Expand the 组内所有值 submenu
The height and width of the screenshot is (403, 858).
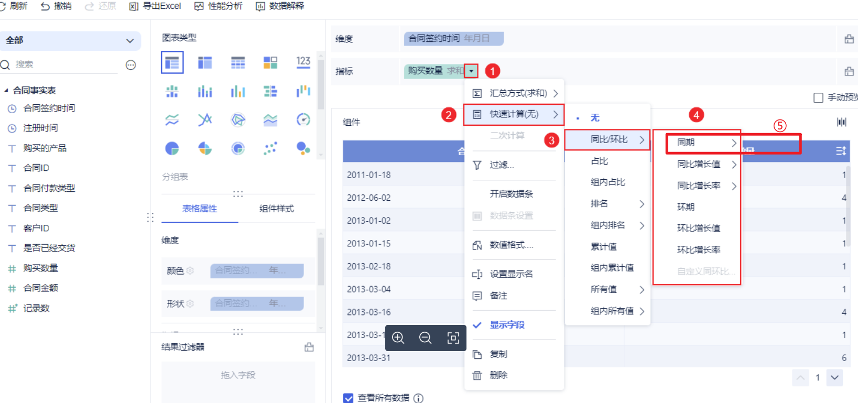click(x=607, y=311)
